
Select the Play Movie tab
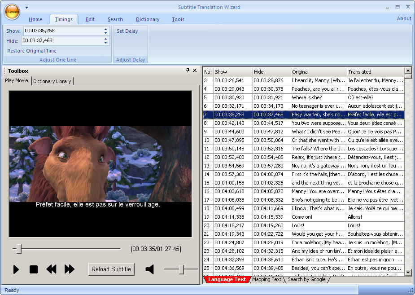17,80
